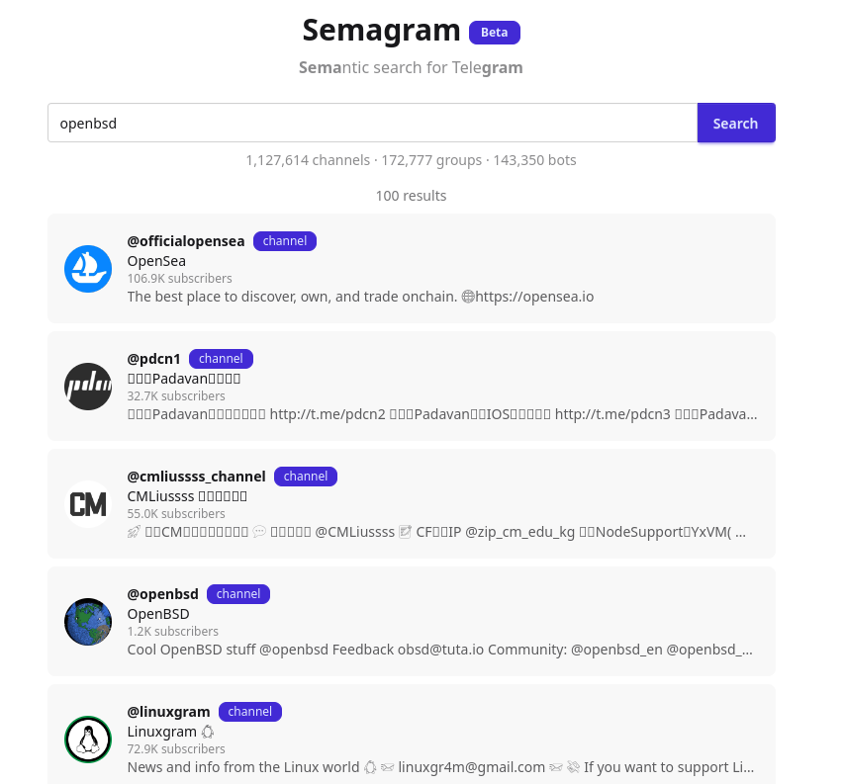This screenshot has width=845, height=784.
Task: Click the channel tag next to @officialopensea
Action: point(285,241)
